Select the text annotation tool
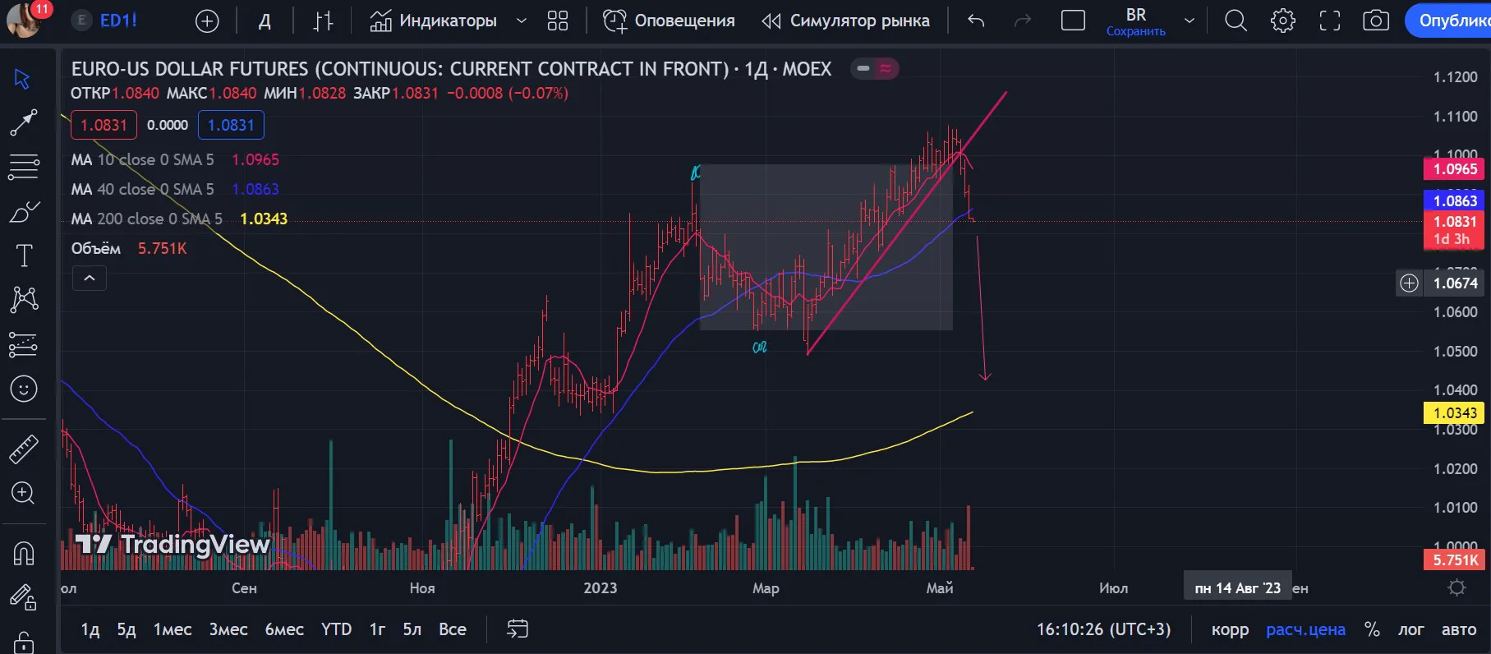The height and width of the screenshot is (654, 1491). (x=24, y=256)
